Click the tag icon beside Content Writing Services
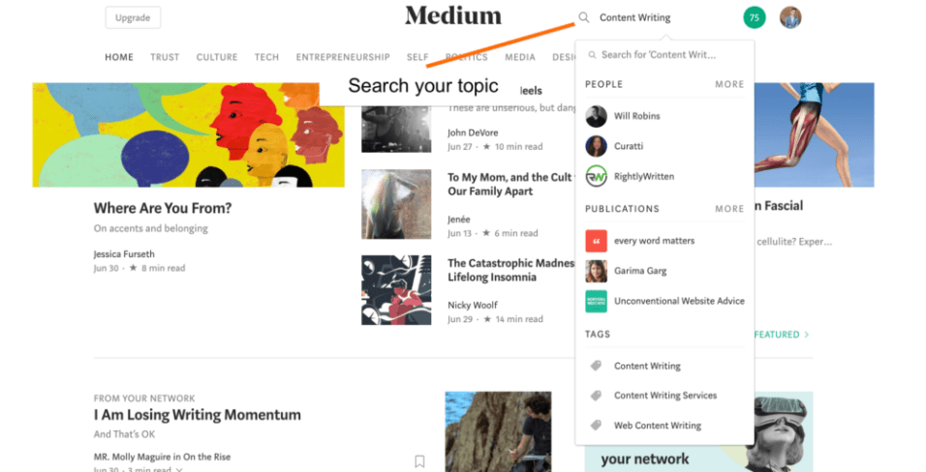This screenshot has width=926, height=472. coord(596,396)
